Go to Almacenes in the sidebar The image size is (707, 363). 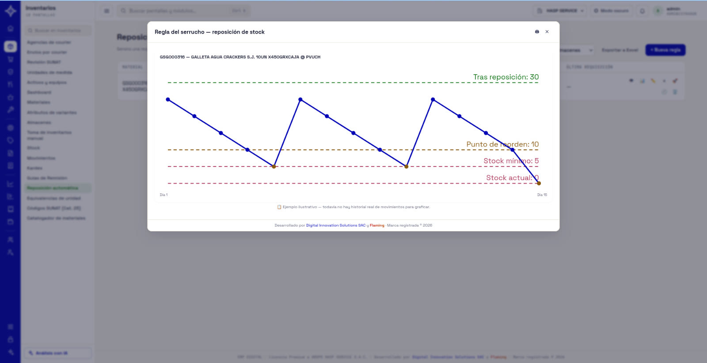[39, 122]
